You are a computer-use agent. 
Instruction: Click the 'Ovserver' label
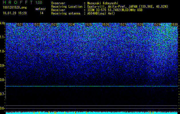click(58, 3)
